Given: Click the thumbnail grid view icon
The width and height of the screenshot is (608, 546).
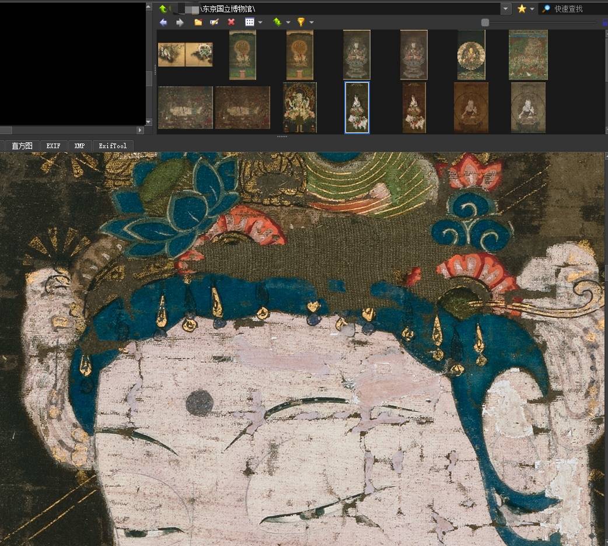Looking at the screenshot, I should click(x=249, y=22).
